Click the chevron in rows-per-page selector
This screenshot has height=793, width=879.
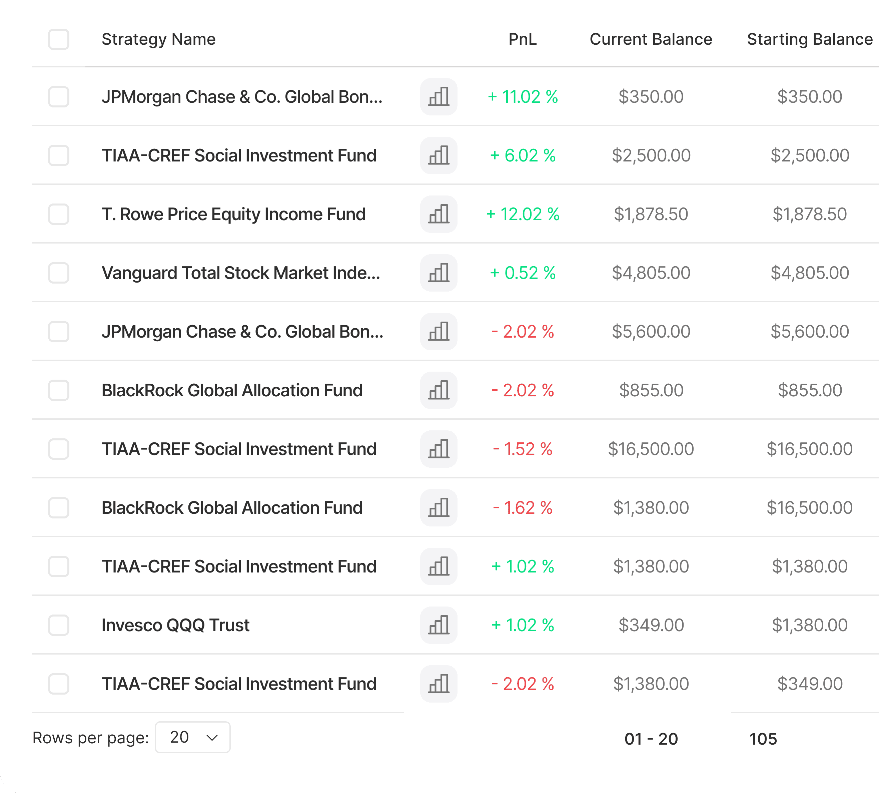point(212,738)
